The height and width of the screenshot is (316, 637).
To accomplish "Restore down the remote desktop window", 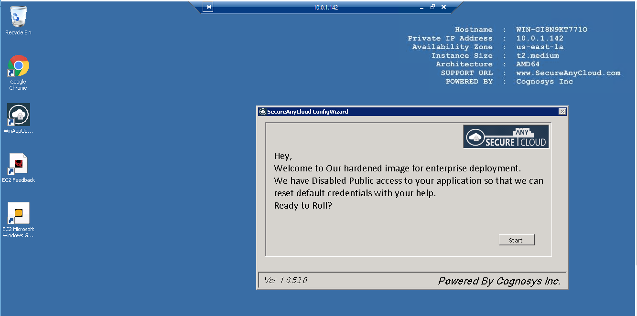I will [432, 7].
